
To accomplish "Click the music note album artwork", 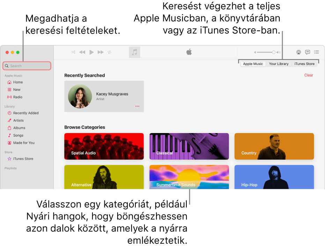I will pos(134,52).
